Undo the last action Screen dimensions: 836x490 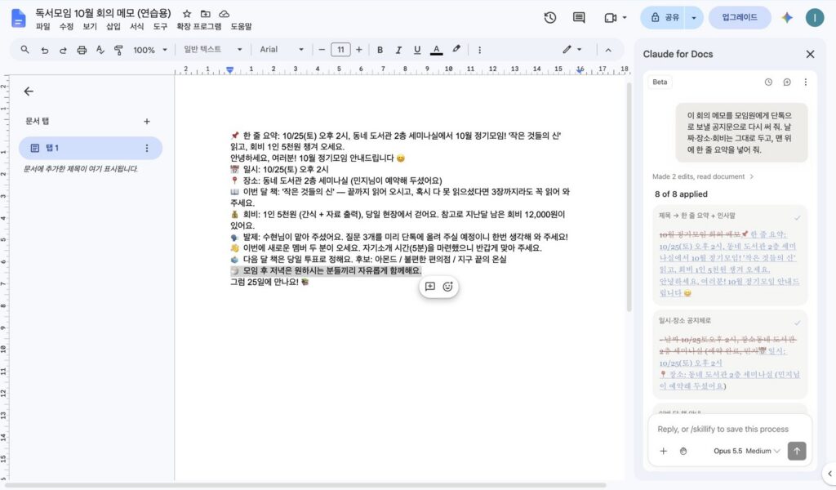point(44,50)
